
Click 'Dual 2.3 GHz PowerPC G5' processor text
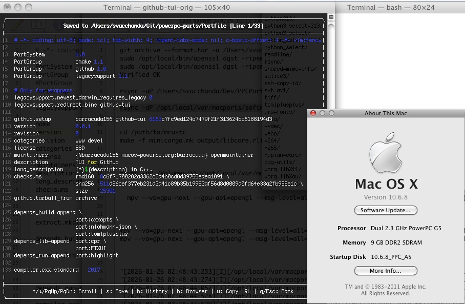click(406, 228)
